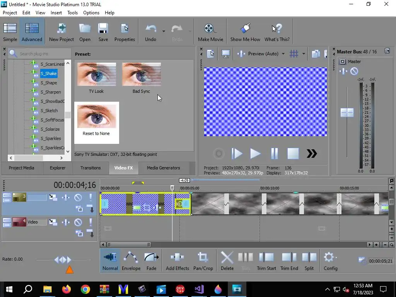Mute video track 3
The image size is (396, 297).
point(78,197)
